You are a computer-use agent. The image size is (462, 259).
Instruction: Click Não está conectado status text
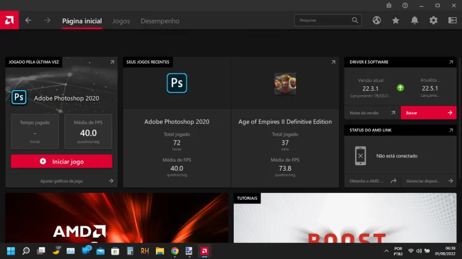click(x=396, y=156)
